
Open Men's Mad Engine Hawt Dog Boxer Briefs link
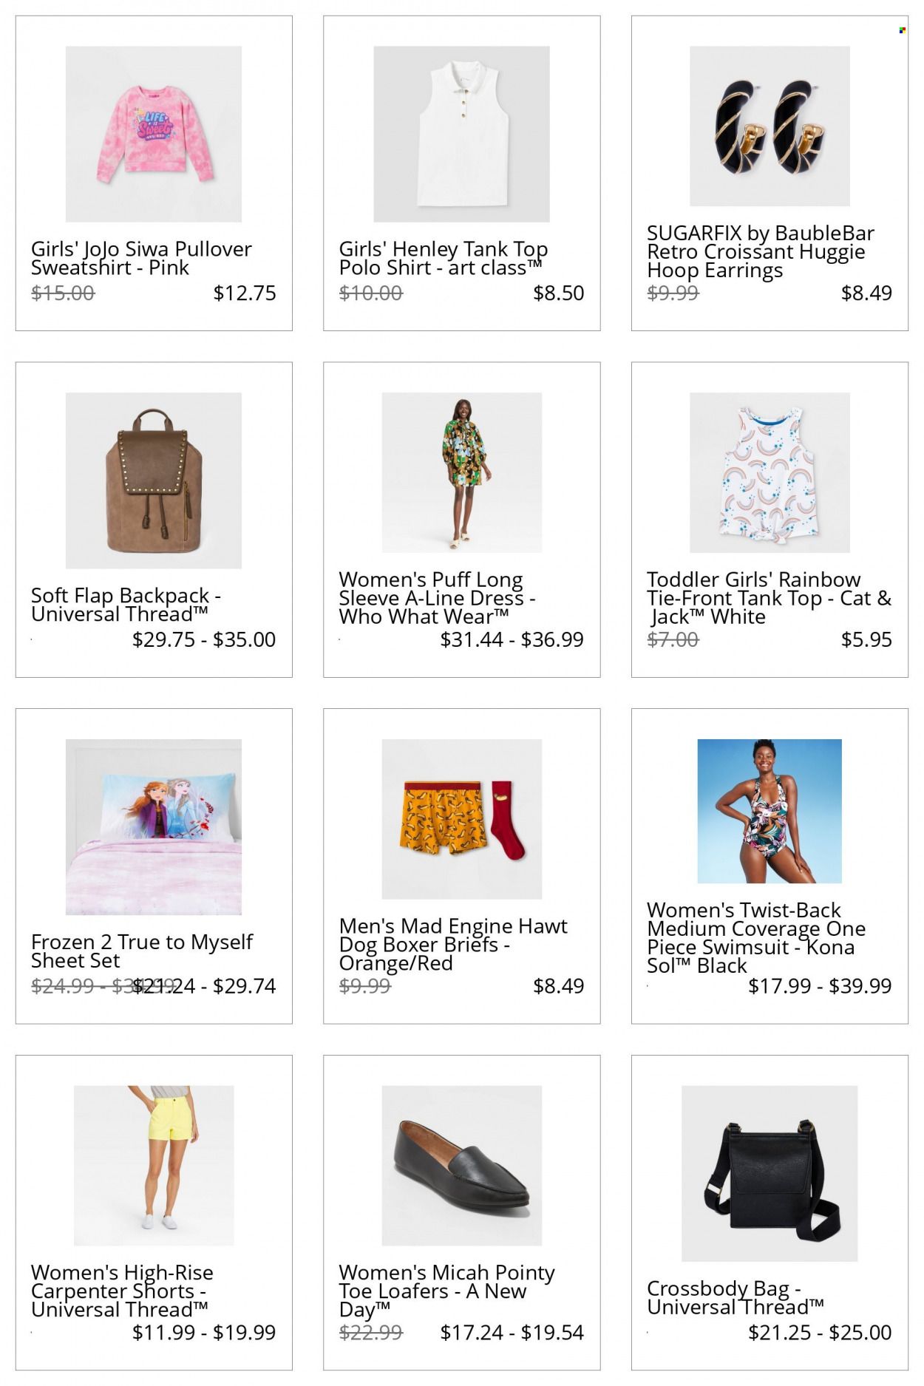tap(453, 944)
